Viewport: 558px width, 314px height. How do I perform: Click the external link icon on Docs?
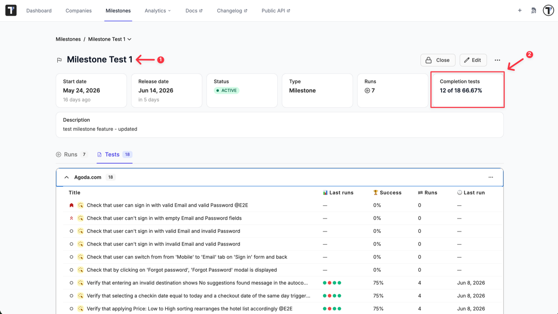pyautogui.click(x=201, y=11)
